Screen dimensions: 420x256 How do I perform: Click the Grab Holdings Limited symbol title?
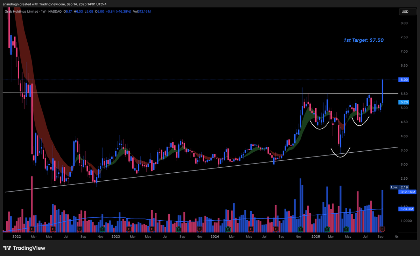point(21,12)
